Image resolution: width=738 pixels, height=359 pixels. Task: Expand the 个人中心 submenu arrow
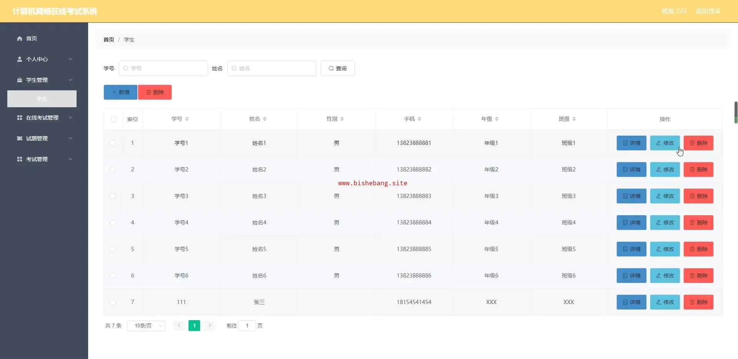[x=70, y=59]
